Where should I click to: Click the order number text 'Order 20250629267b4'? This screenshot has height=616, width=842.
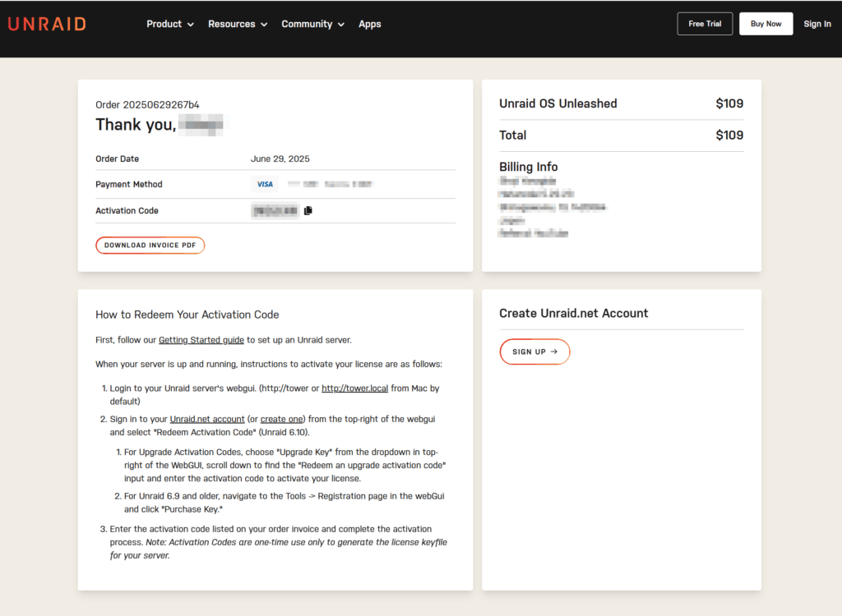[147, 104]
